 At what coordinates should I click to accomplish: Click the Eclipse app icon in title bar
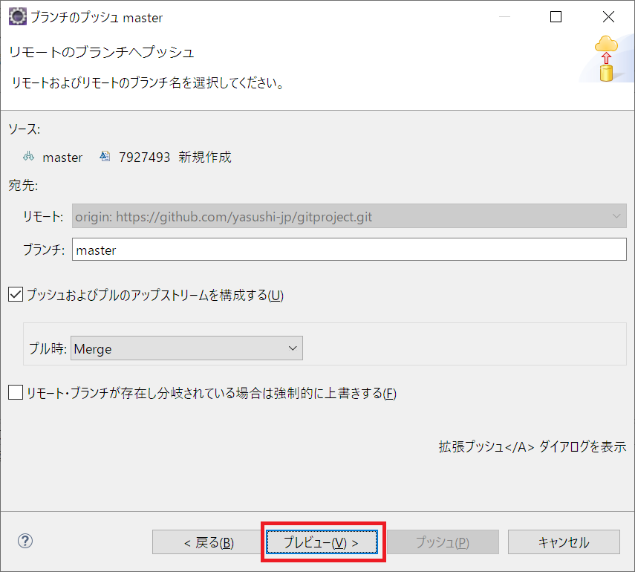17,17
